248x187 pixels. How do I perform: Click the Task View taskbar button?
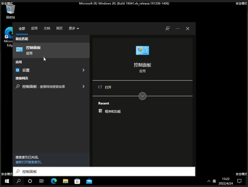(30, 181)
